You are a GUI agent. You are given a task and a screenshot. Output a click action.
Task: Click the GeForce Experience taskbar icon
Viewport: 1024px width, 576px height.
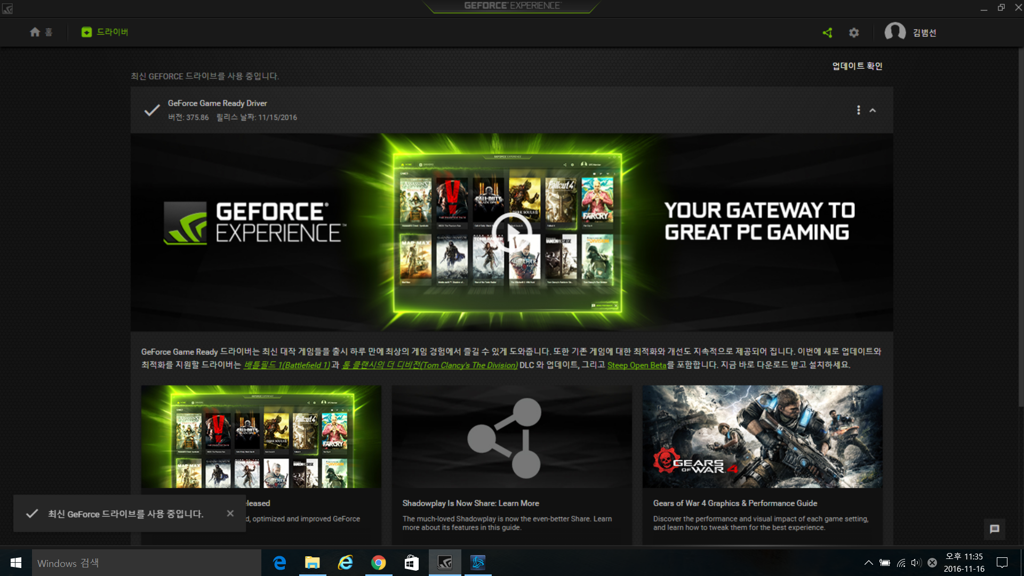click(x=445, y=563)
